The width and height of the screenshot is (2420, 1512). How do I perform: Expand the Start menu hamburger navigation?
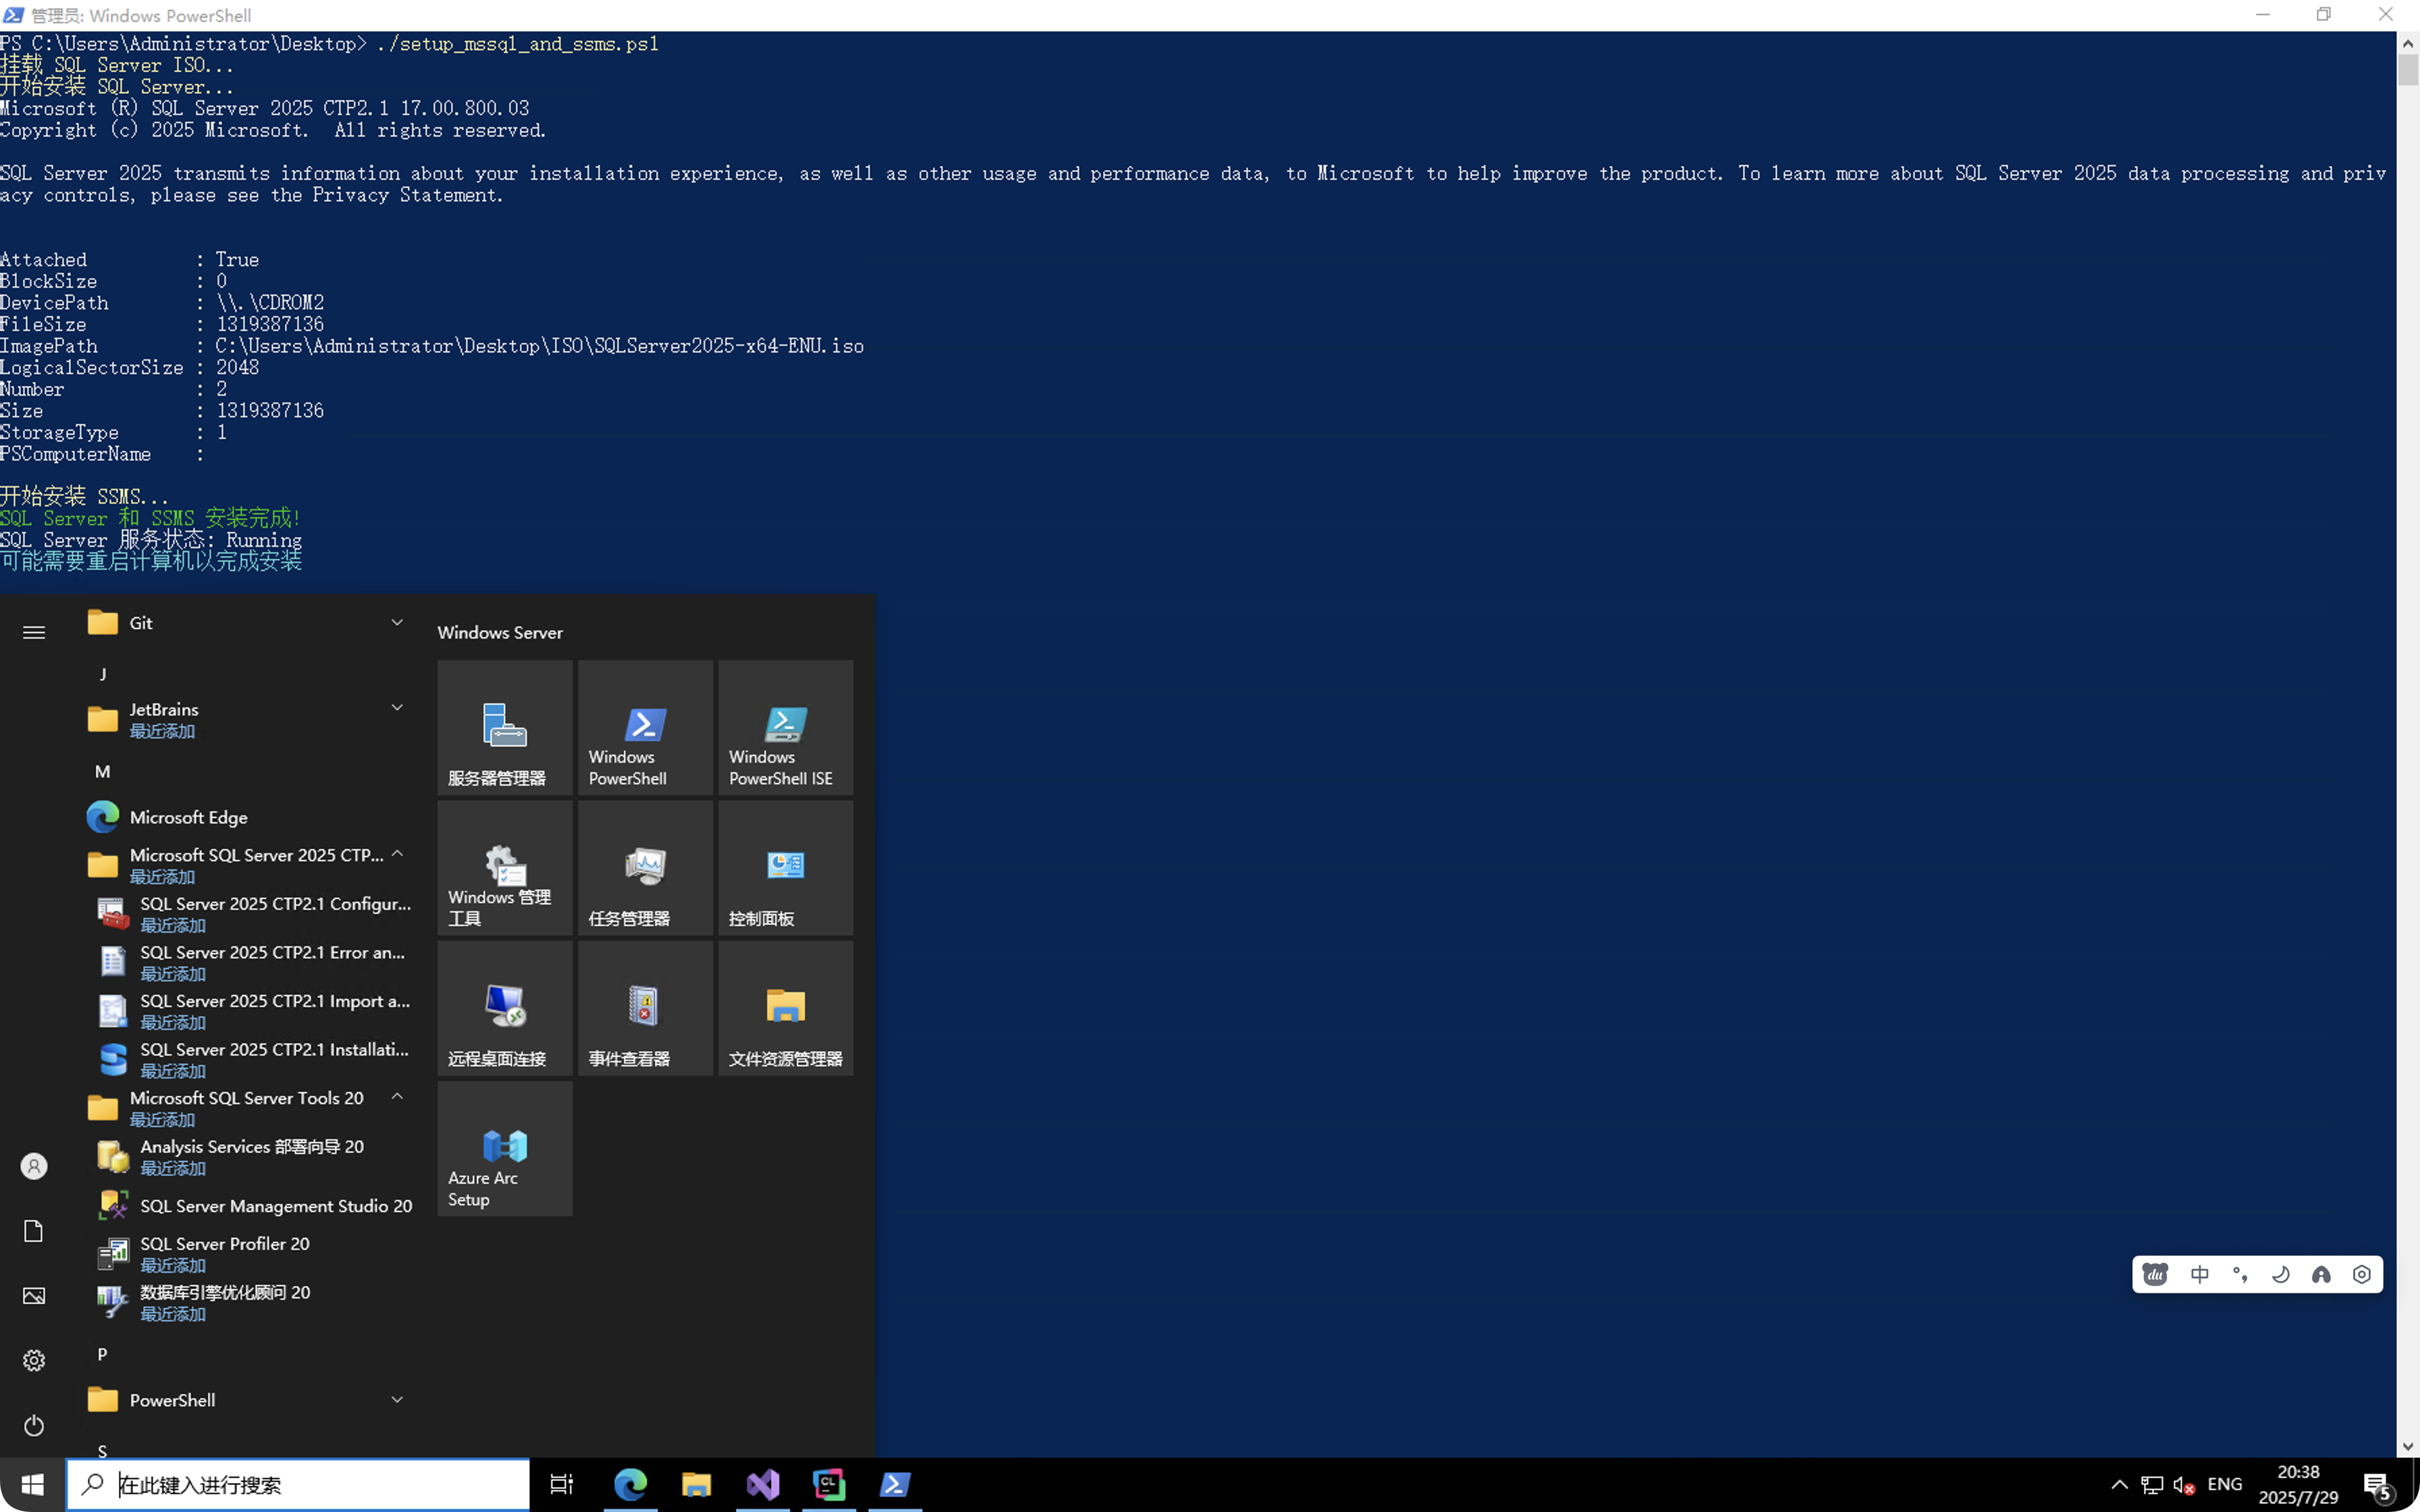coord(34,632)
